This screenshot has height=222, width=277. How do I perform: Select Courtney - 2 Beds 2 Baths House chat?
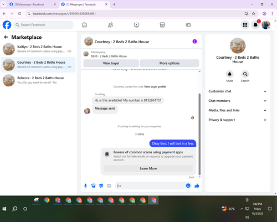click(38, 65)
